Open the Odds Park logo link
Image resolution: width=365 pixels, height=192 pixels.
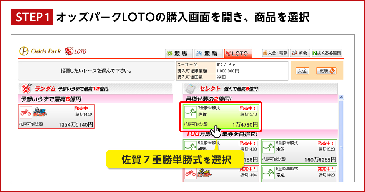(40, 51)
